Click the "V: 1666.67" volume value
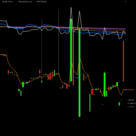 [132, 103]
